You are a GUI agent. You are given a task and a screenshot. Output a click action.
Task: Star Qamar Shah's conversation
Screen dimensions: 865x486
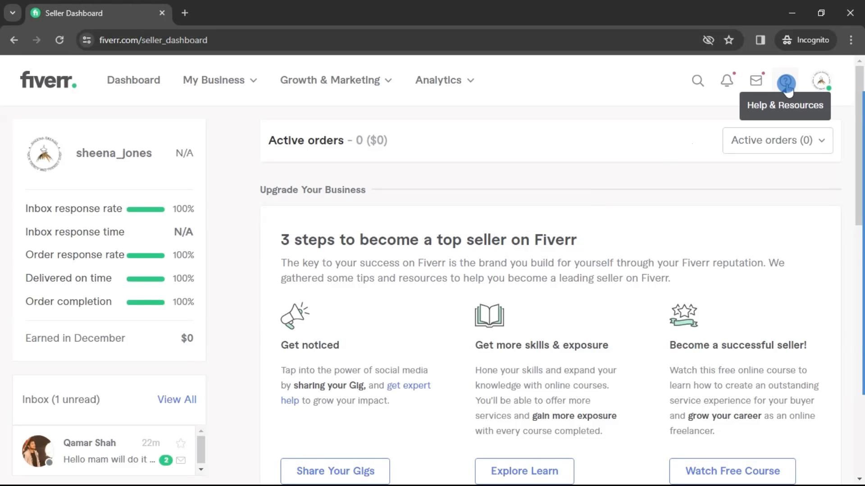click(x=181, y=443)
